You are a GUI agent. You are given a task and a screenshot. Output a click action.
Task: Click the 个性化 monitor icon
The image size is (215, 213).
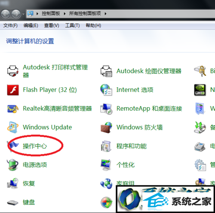(x=106, y=165)
